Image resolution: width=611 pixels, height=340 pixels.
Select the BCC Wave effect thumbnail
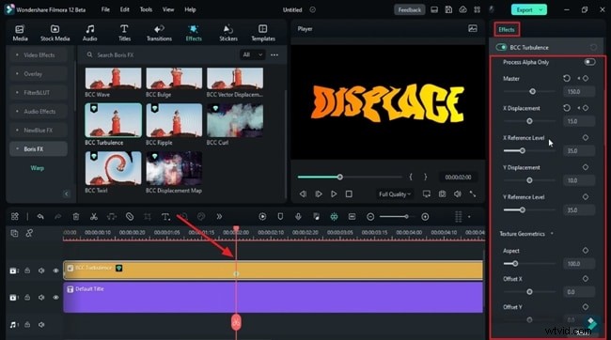coord(113,78)
